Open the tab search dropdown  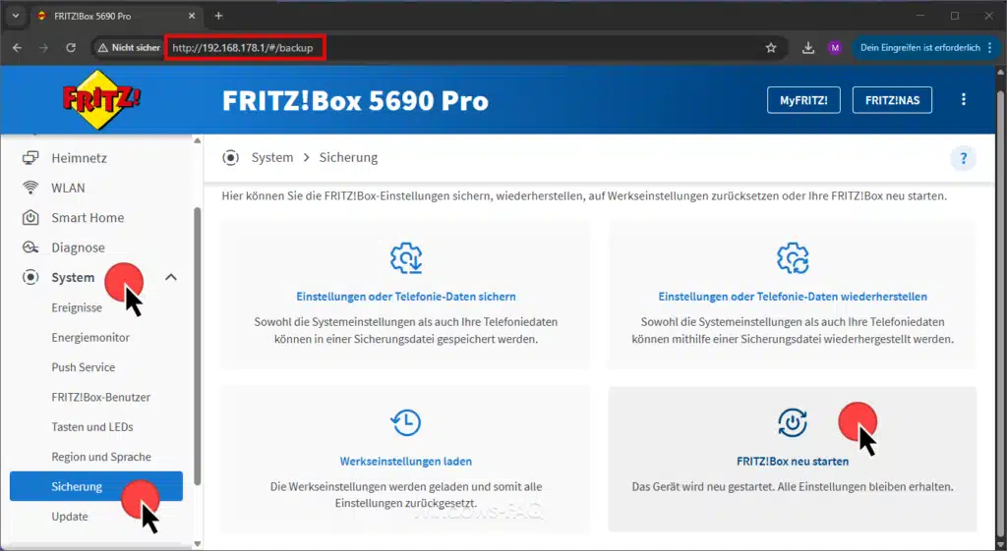16,16
